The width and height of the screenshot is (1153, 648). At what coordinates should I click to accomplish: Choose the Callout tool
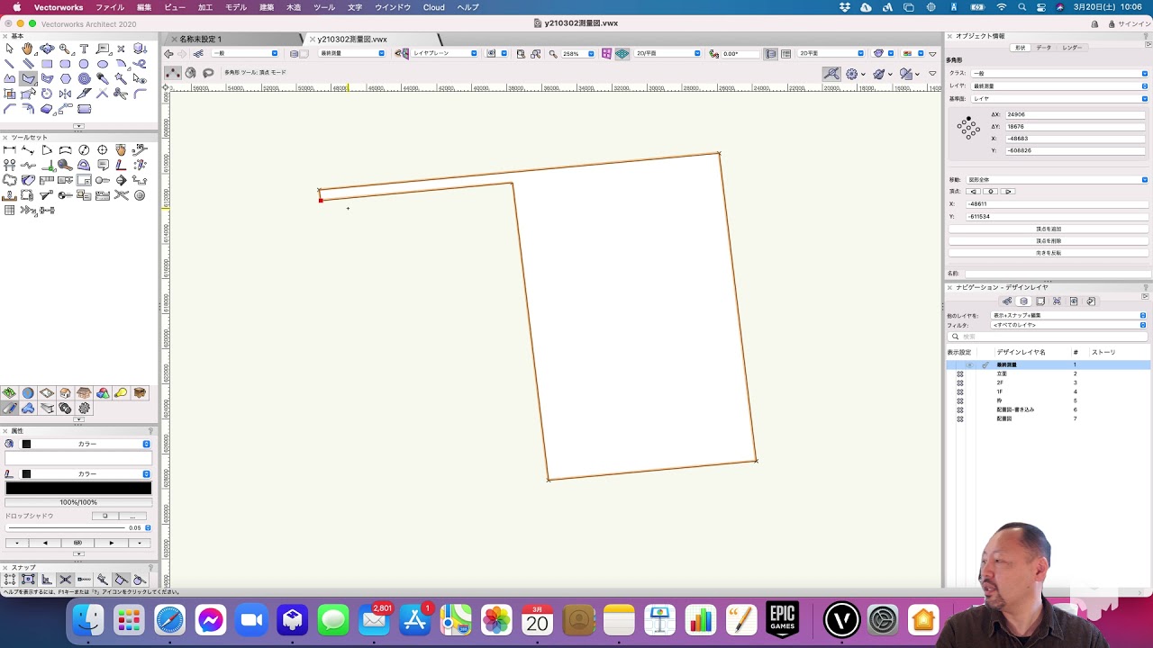pyautogui.click(x=103, y=49)
